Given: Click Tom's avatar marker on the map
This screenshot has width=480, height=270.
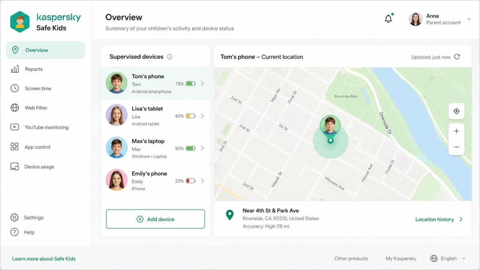Looking at the screenshot, I should [330, 126].
